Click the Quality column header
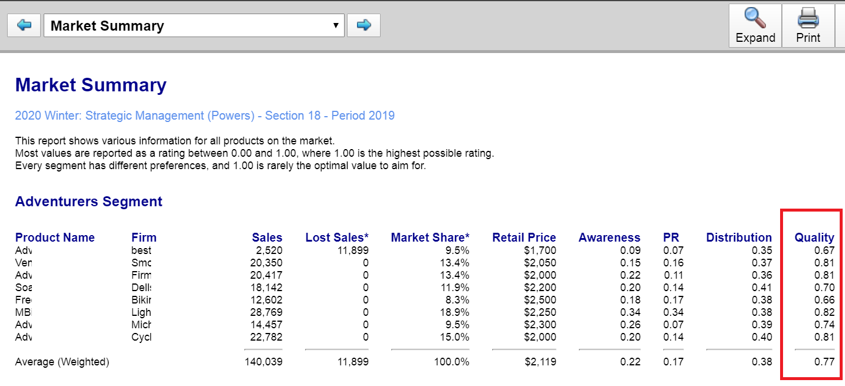The width and height of the screenshot is (845, 386). (x=815, y=237)
